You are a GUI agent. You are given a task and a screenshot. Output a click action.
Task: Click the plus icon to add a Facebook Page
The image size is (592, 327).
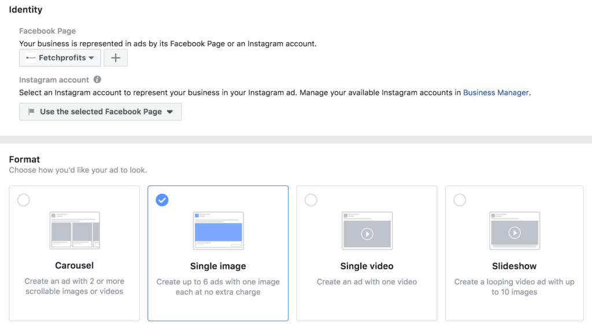click(116, 58)
